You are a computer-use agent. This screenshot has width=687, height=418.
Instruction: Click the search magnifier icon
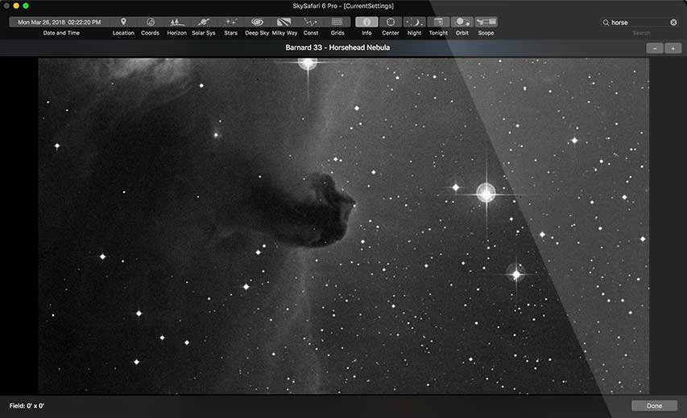[606, 23]
